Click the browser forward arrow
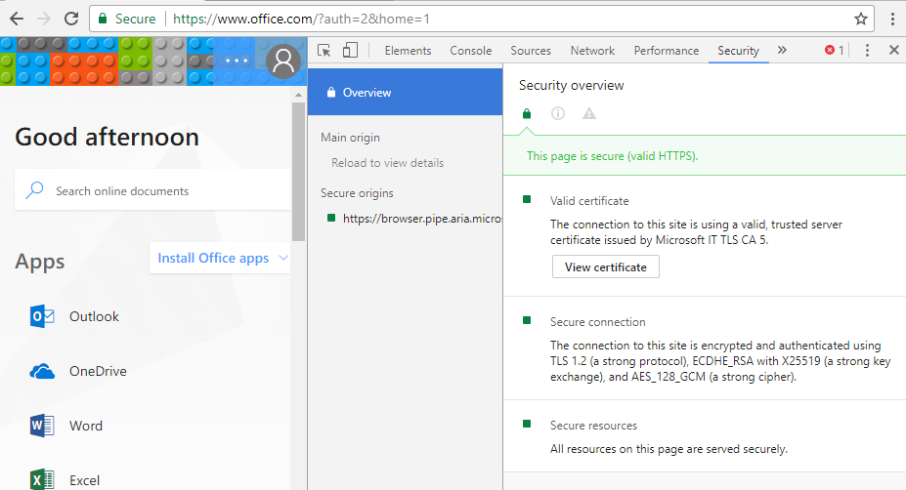The image size is (906, 490). pyautogui.click(x=44, y=19)
